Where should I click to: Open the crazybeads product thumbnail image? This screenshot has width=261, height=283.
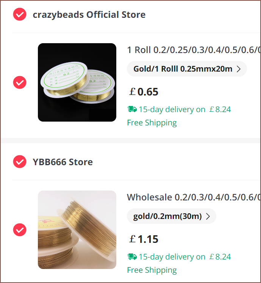click(x=77, y=82)
